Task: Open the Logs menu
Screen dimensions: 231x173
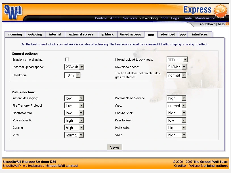Action: (x=175, y=18)
